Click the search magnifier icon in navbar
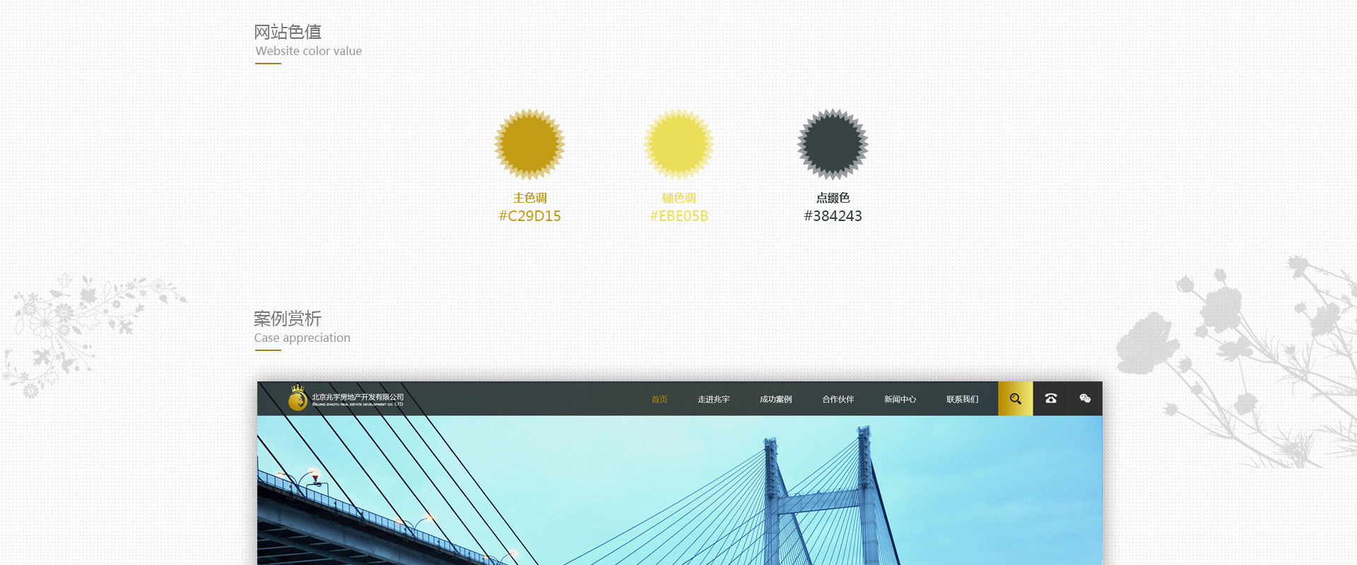The height and width of the screenshot is (565, 1357). point(1015,399)
